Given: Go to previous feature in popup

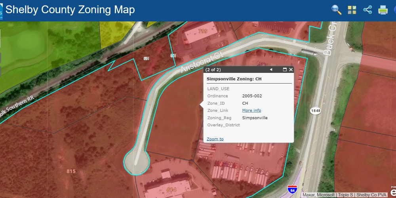Looking at the screenshot, I should point(271,70).
